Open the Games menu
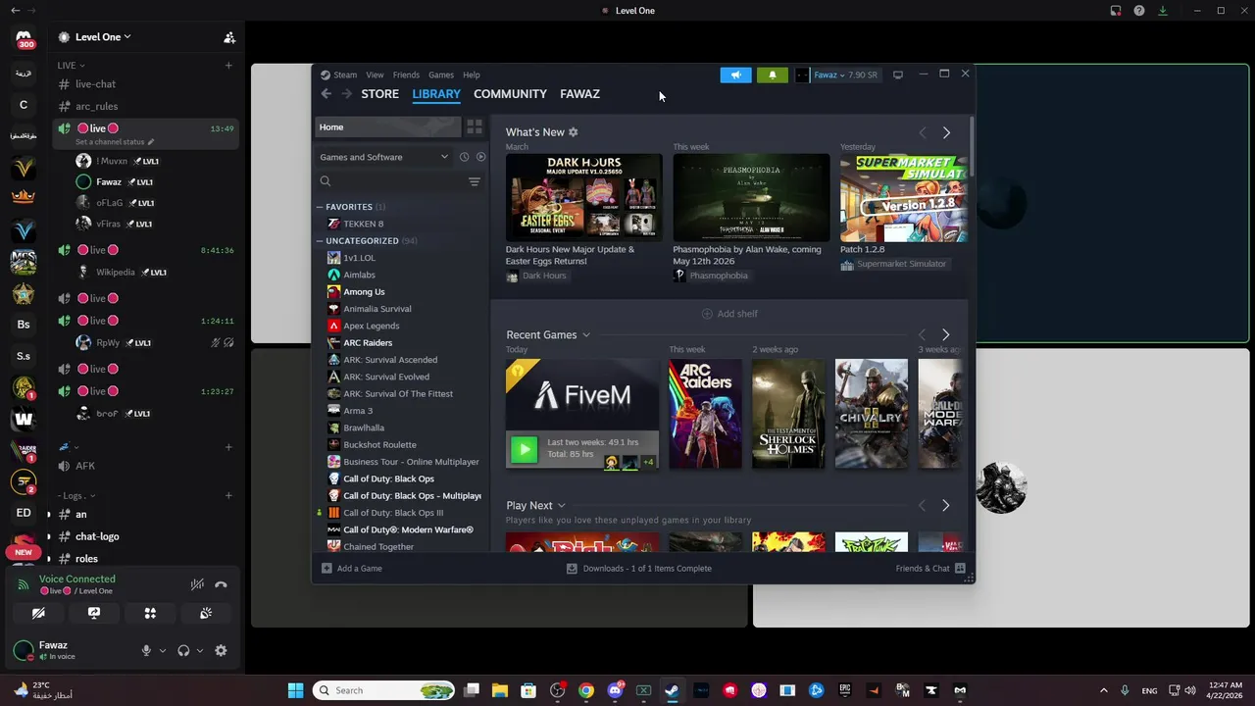 (441, 75)
